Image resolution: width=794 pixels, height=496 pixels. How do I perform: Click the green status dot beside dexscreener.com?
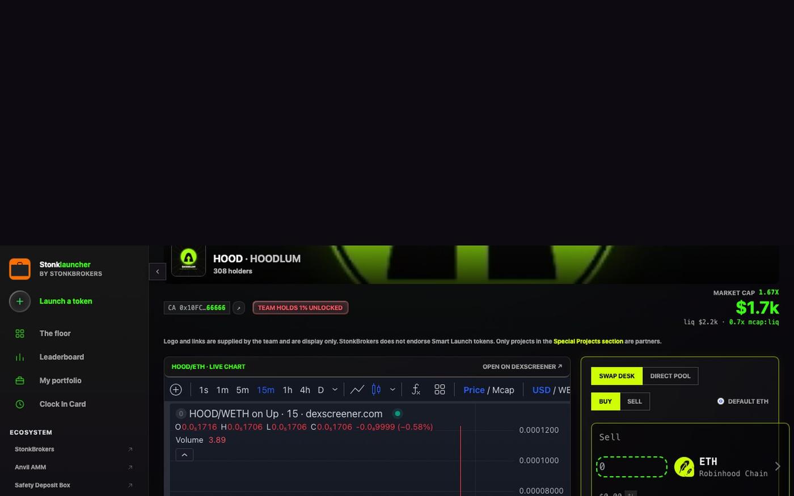coord(397,414)
